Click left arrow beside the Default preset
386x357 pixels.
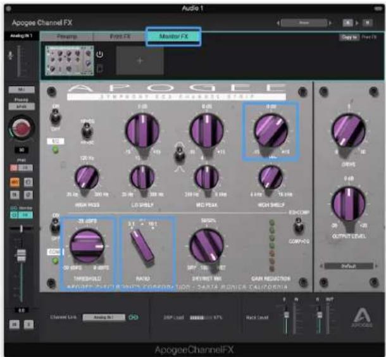point(321,266)
